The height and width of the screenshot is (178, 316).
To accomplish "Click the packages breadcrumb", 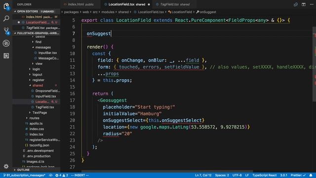I will [71, 12].
